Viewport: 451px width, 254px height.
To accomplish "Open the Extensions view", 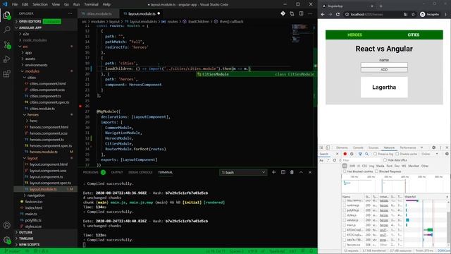I will 6,74.
